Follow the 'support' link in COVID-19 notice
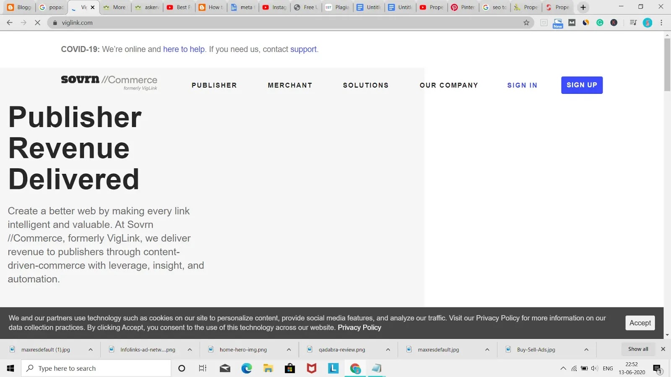 click(x=303, y=49)
